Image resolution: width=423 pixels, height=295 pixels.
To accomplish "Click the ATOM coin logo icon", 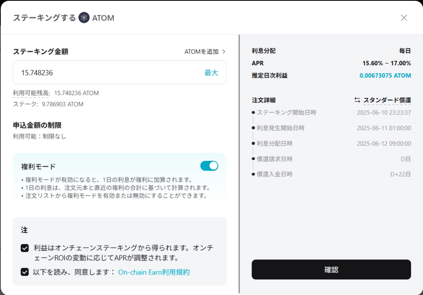I will coord(84,18).
